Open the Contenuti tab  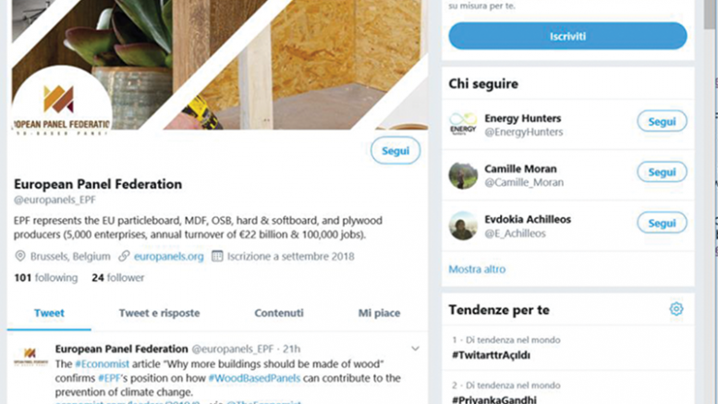279,312
